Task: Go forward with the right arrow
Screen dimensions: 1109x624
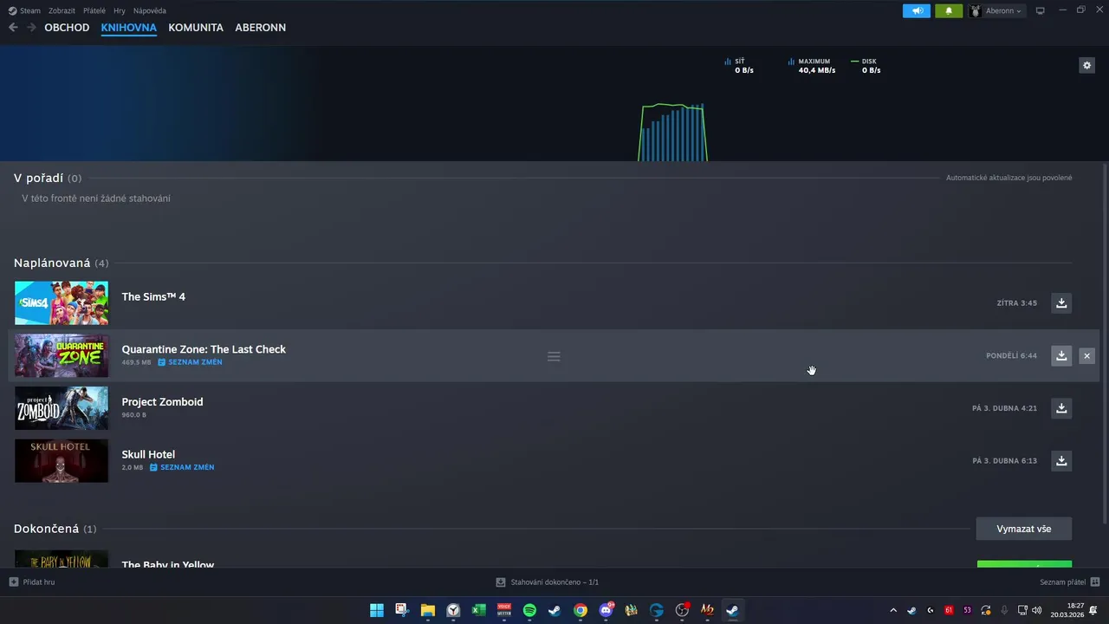Action: click(x=31, y=28)
